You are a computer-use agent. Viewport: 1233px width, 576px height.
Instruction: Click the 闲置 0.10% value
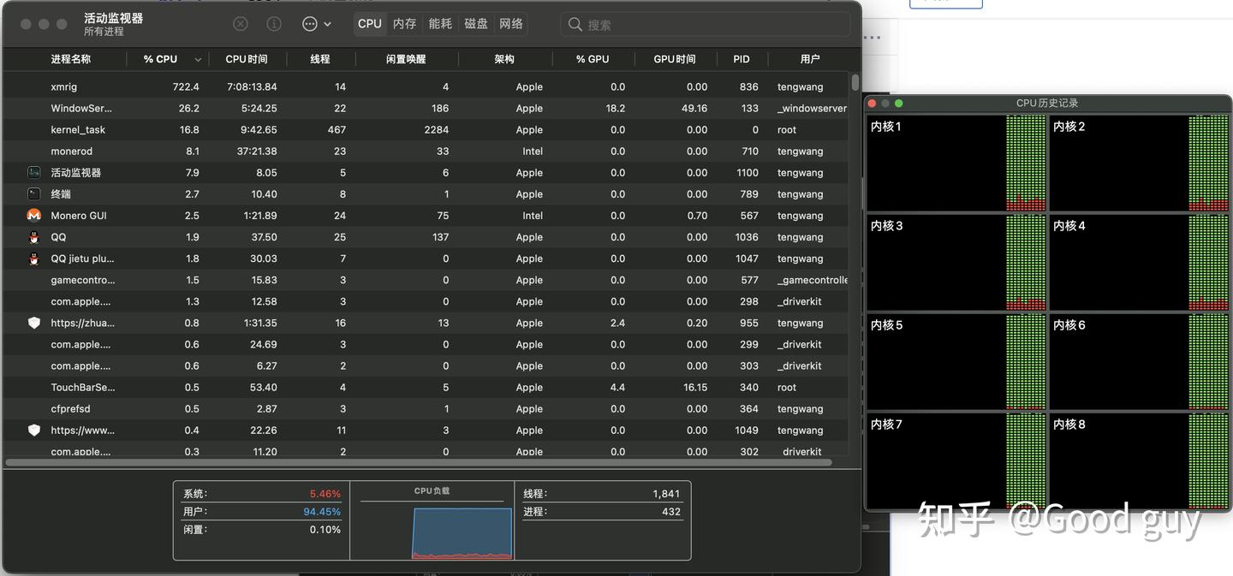point(325,530)
